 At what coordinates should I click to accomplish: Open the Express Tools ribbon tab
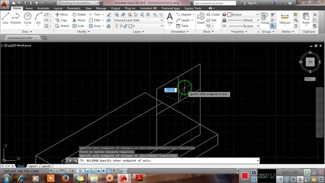point(193,8)
